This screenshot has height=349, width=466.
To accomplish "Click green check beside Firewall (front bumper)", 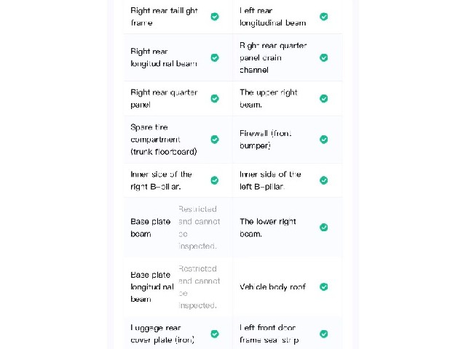I will (x=323, y=140).
